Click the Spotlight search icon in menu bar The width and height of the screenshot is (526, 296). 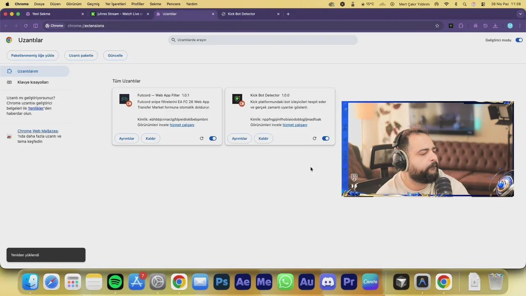pos(464,4)
